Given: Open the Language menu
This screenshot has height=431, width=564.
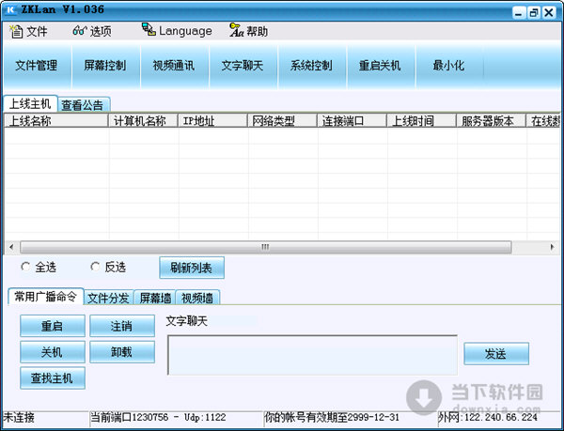Looking at the screenshot, I should pos(177,31).
